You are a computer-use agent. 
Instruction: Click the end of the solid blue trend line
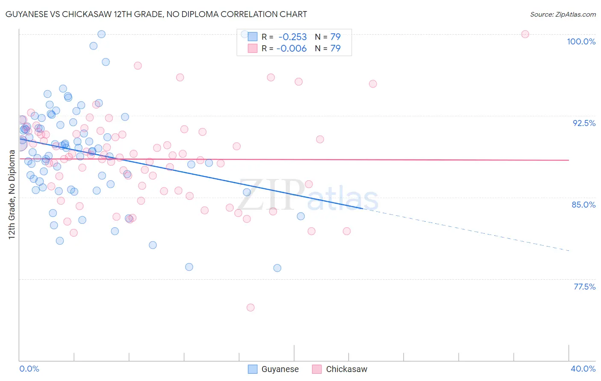362,208
